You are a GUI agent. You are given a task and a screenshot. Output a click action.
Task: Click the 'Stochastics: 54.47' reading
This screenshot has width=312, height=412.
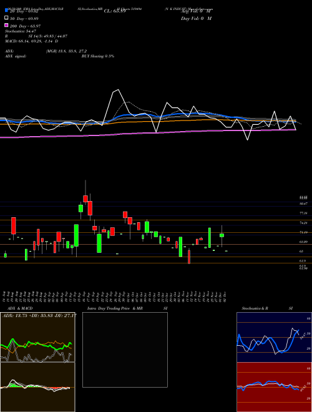[21, 31]
